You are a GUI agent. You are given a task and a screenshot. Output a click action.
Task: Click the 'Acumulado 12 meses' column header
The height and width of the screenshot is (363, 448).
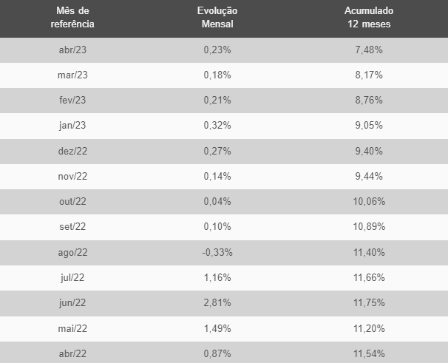(369, 18)
